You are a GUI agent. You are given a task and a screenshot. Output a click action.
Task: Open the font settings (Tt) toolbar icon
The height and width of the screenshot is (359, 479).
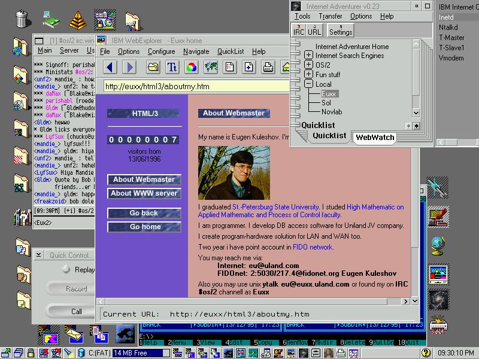click(172, 67)
